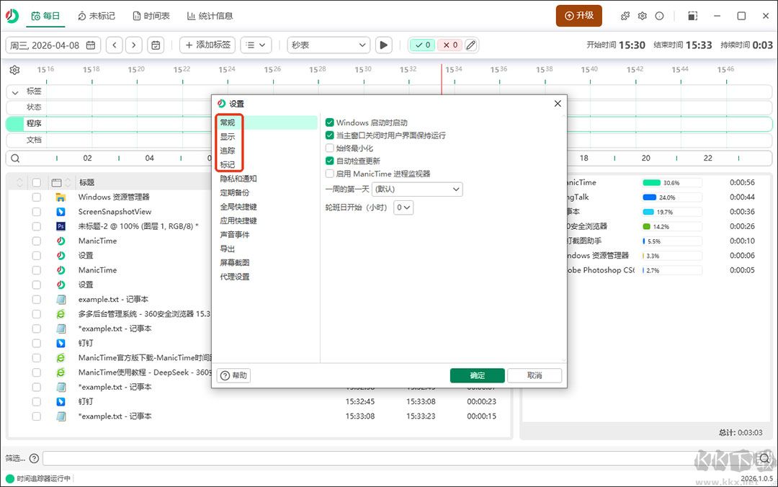This screenshot has width=778, height=487.
Task: Click the column chooser icon in header
Action: tap(57, 183)
